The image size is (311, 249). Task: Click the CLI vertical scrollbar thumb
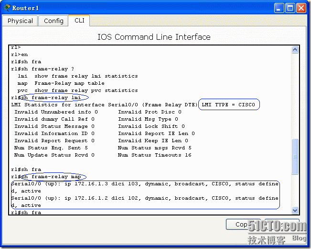(x=295, y=157)
